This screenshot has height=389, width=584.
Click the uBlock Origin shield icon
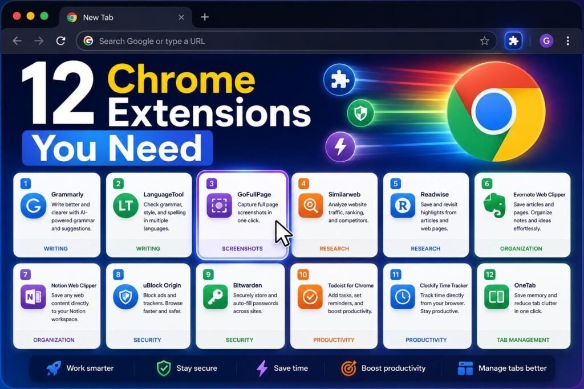pyautogui.click(x=125, y=297)
